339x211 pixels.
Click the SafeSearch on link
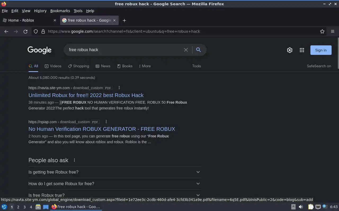pos(319,66)
